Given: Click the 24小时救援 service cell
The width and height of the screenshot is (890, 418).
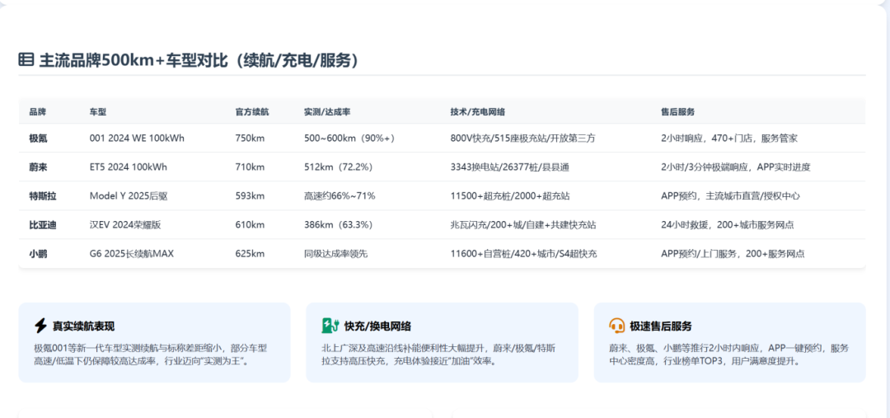Looking at the screenshot, I should click(728, 225).
